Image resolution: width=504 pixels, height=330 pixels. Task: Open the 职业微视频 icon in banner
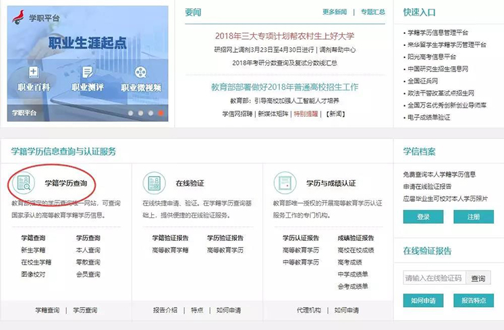[140, 73]
